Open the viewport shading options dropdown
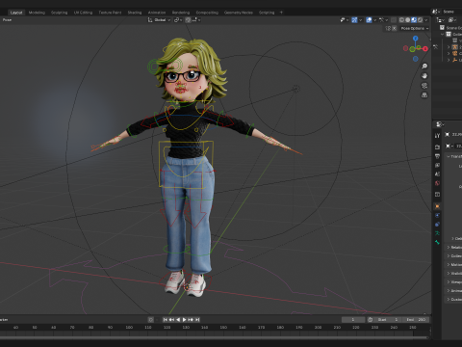Image resolution: width=462 pixels, height=347 pixels. click(426, 20)
